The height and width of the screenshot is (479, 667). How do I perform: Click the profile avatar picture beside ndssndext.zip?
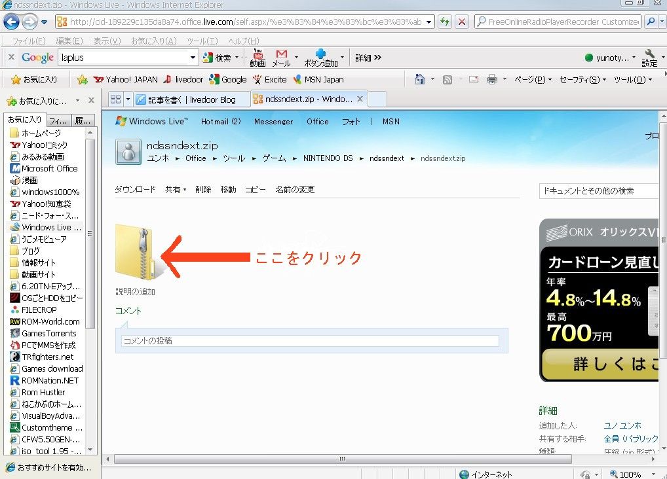[128, 151]
